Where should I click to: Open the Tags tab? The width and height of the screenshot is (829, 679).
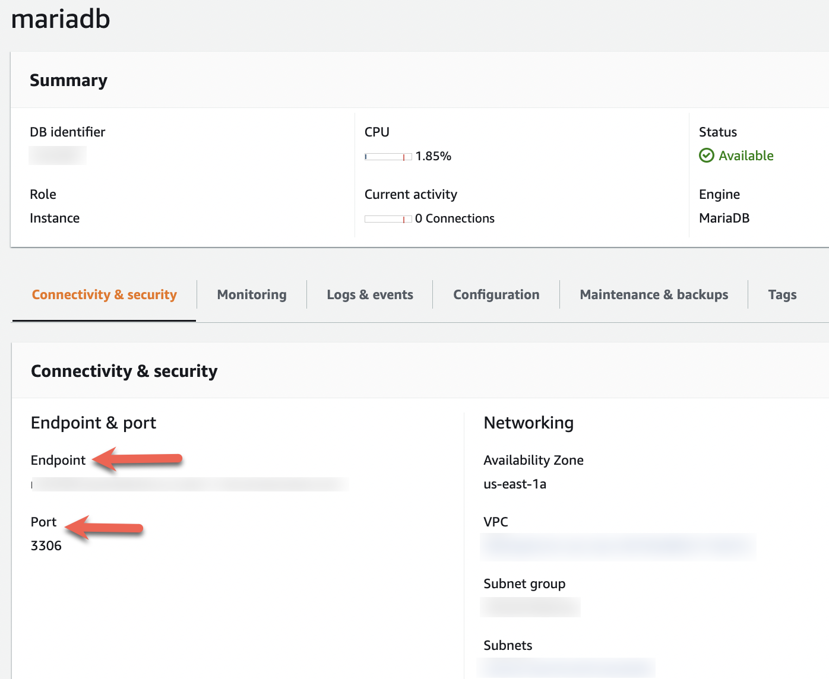click(782, 295)
